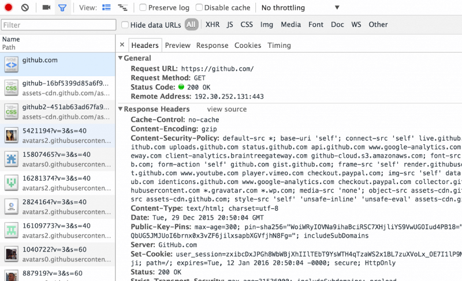
Task: Click avatar thumbnail for 887919?v=3&s=60
Action: point(11,276)
